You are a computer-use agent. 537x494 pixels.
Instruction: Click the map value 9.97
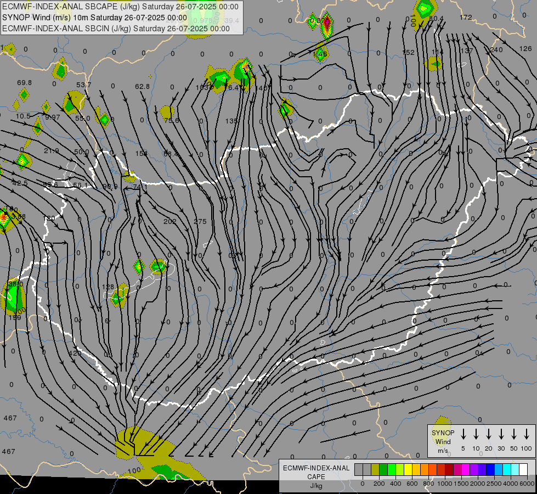pyautogui.click(x=53, y=117)
